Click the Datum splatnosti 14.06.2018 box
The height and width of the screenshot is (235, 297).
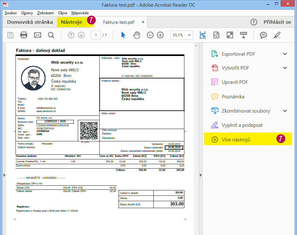[174, 147]
